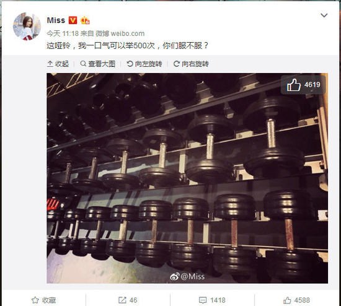The width and height of the screenshot is (341, 306).
Task: Click the 今天 11:18 post timestamp
Action: click(63, 33)
